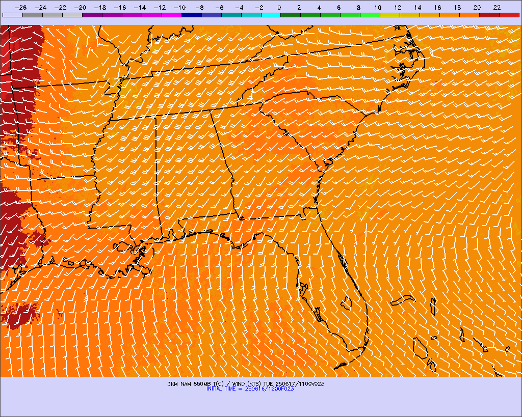Click the blue "INITIAL TIME = 250616/1200F023" text
Viewport: 522px width, 417px height.
250,388
